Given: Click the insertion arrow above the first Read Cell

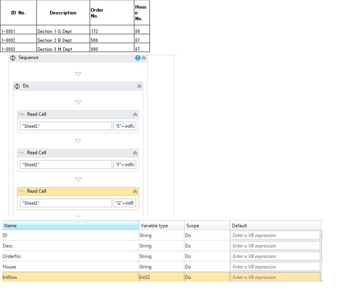Looking at the screenshot, I should pyautogui.click(x=78, y=102).
